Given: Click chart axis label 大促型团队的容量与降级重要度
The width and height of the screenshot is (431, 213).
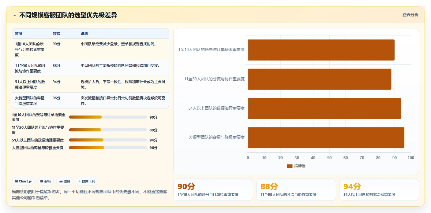Looking at the screenshot, I should (217, 138).
